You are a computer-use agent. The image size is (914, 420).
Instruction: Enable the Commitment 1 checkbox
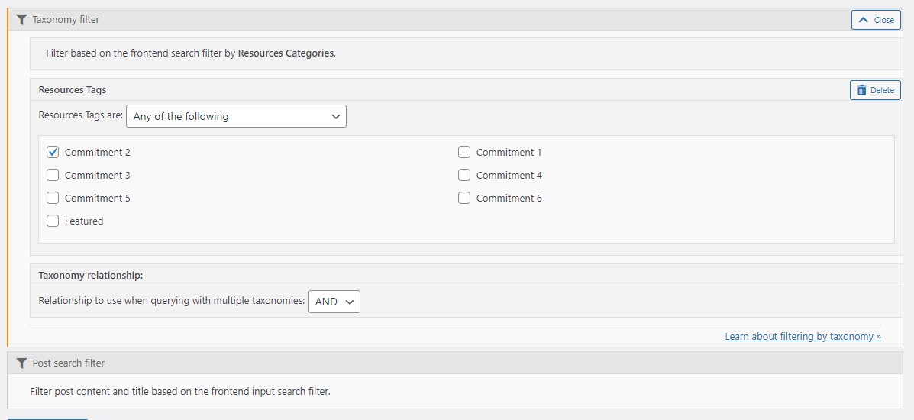click(x=464, y=152)
